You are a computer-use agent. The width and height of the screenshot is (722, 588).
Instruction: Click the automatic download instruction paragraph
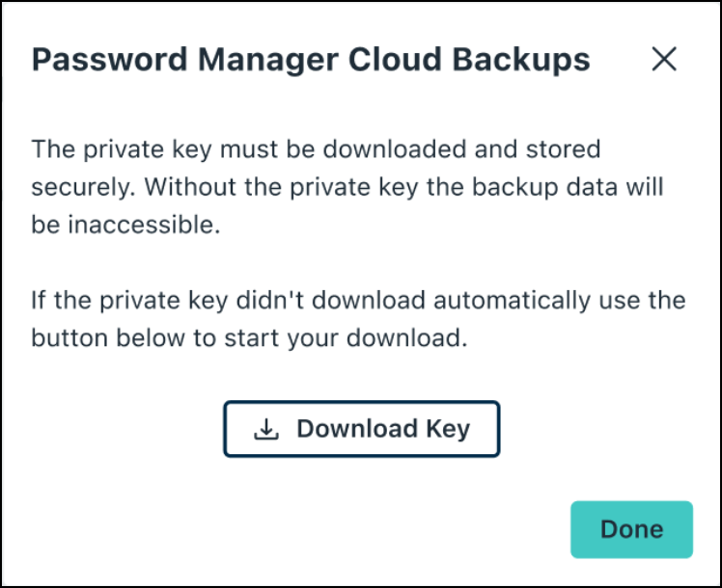point(357,320)
